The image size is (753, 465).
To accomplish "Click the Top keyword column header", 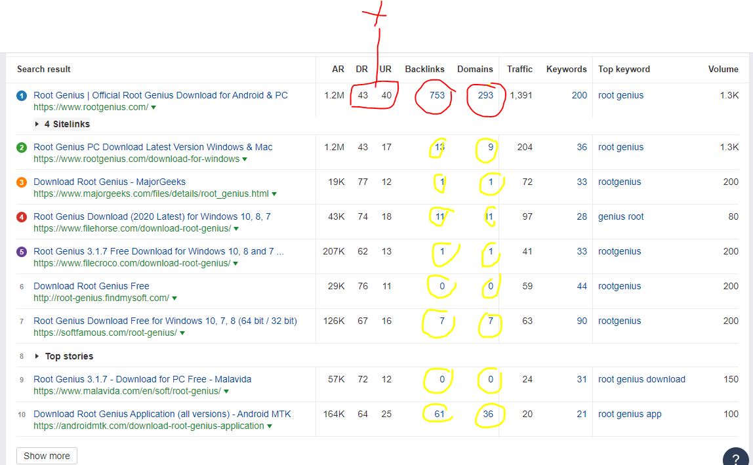I will (x=624, y=69).
